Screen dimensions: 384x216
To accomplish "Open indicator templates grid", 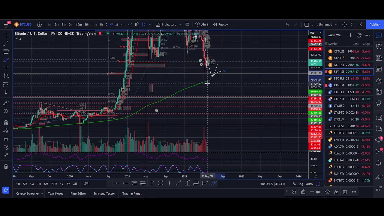I will (187, 25).
